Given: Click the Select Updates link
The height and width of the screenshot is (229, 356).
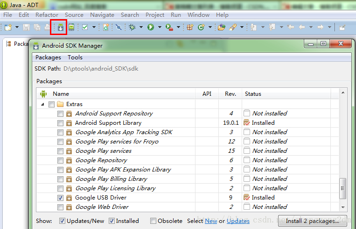Looking at the screenshot, I should pyautogui.click(x=238, y=221).
